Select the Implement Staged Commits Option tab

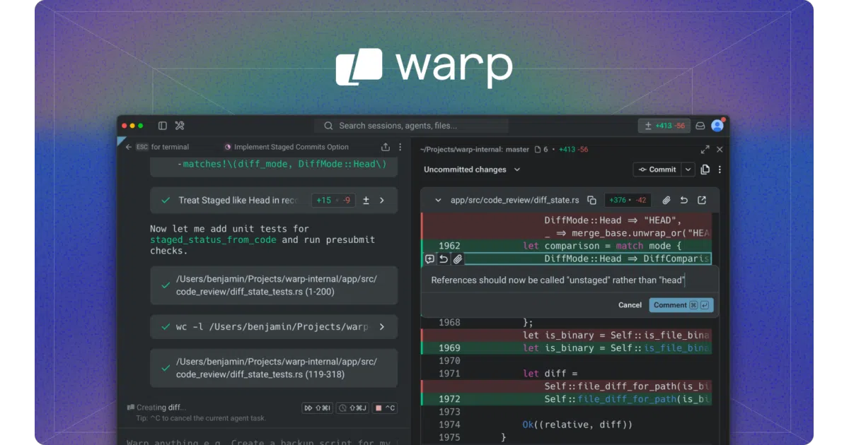287,147
